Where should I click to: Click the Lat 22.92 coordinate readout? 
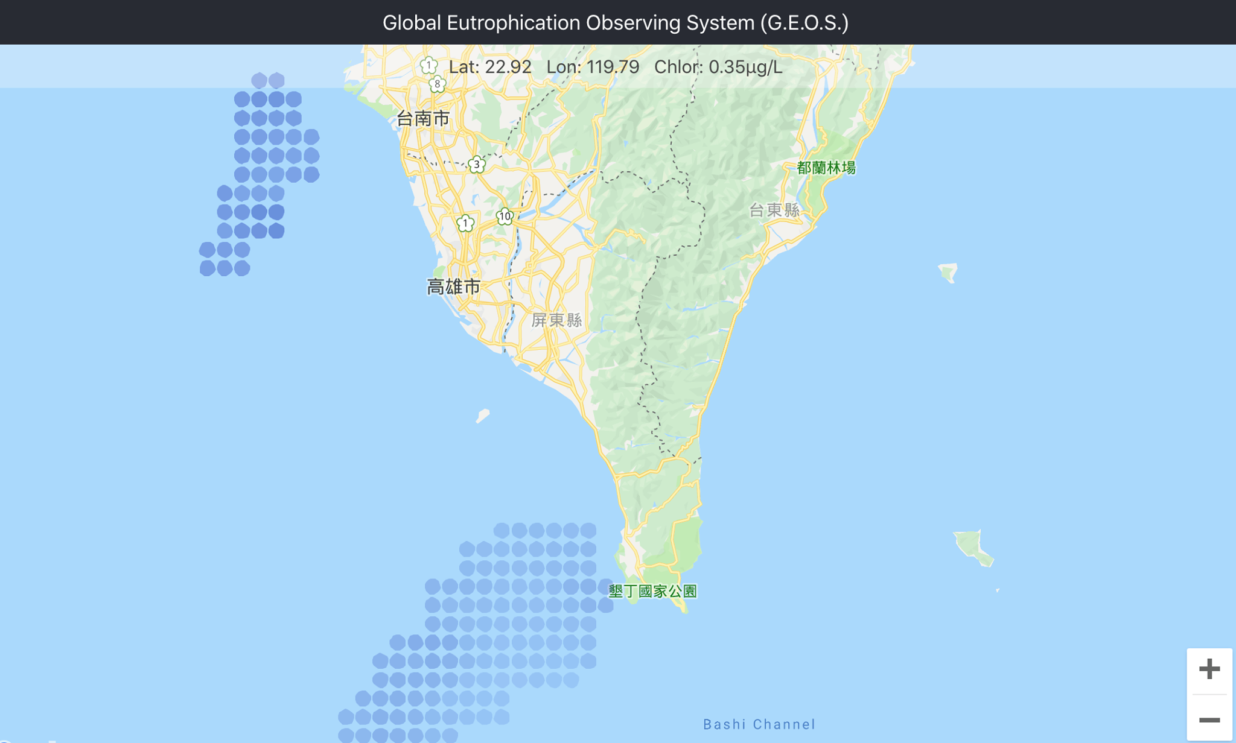[x=490, y=66]
